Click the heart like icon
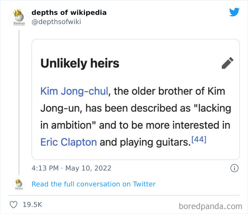The image size is (248, 214). click(x=13, y=204)
